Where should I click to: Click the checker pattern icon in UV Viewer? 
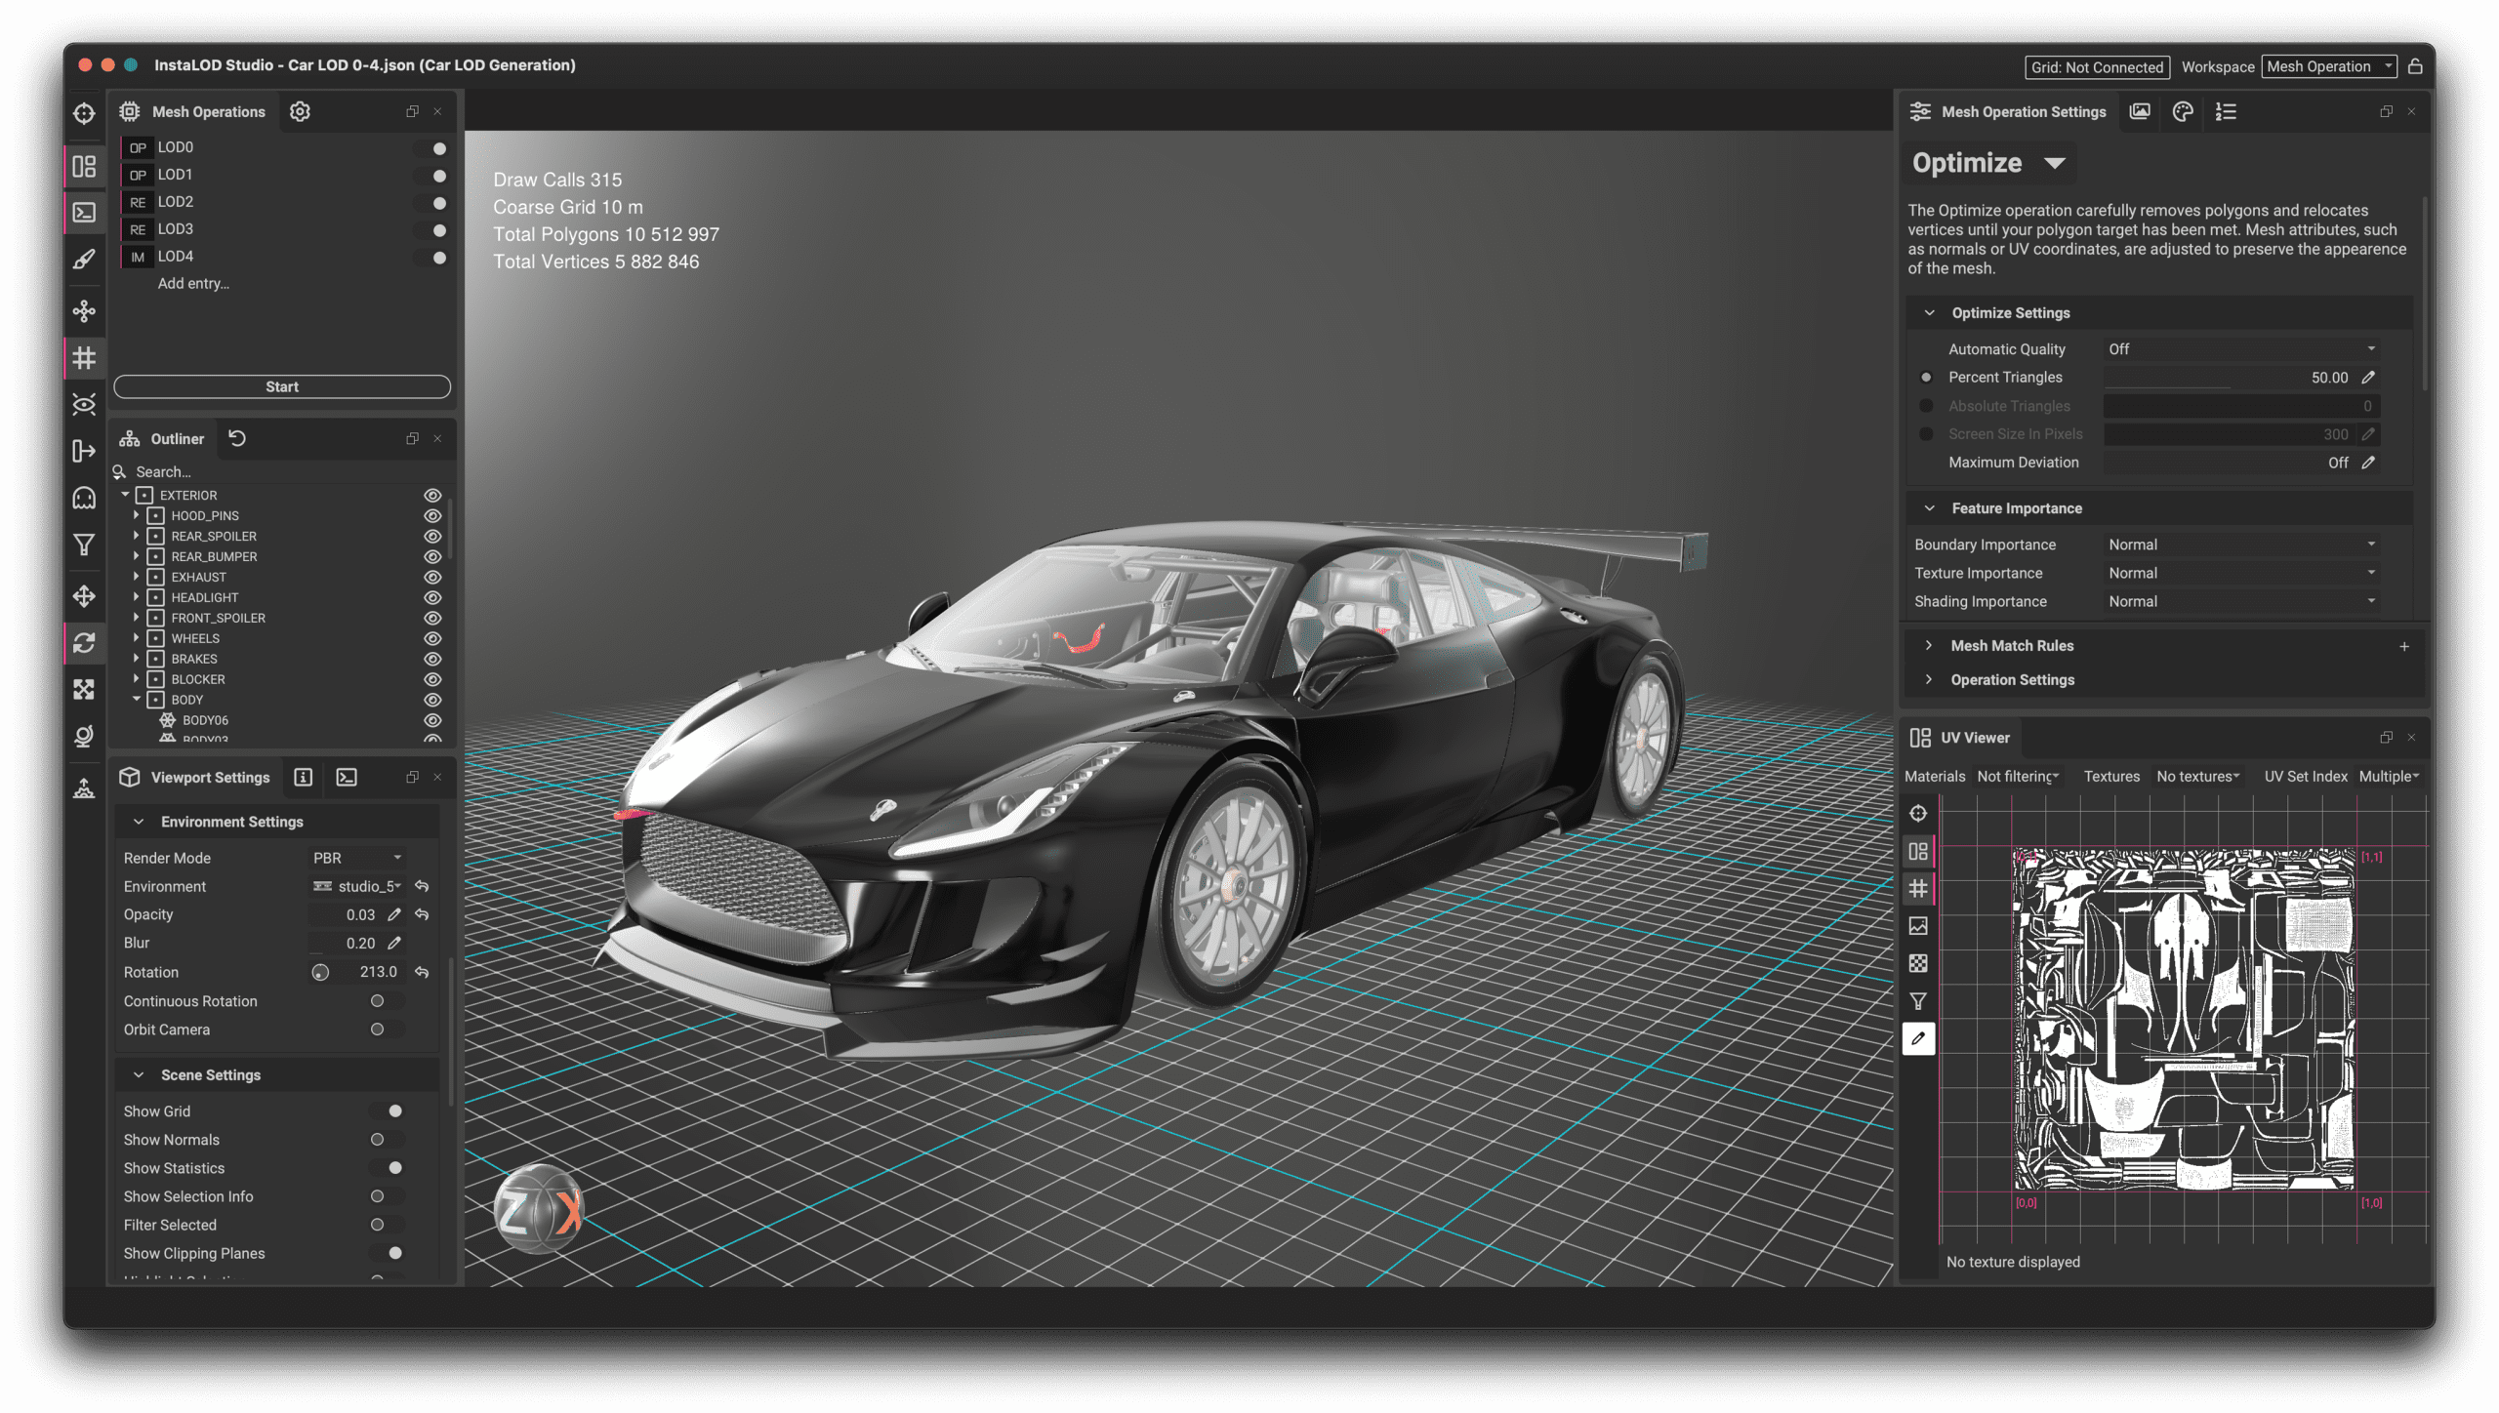point(1918,963)
